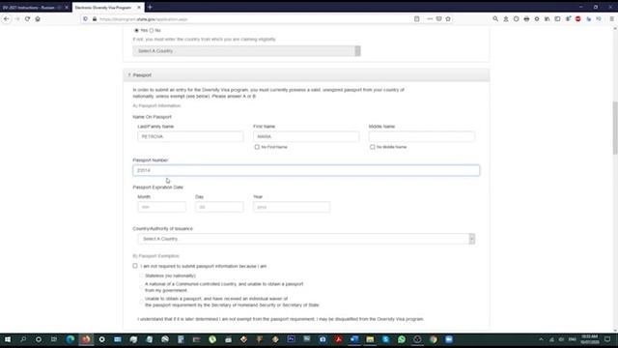Open the Firefox account icon
The width and height of the screenshot is (618, 348).
pyautogui.click(x=506, y=19)
